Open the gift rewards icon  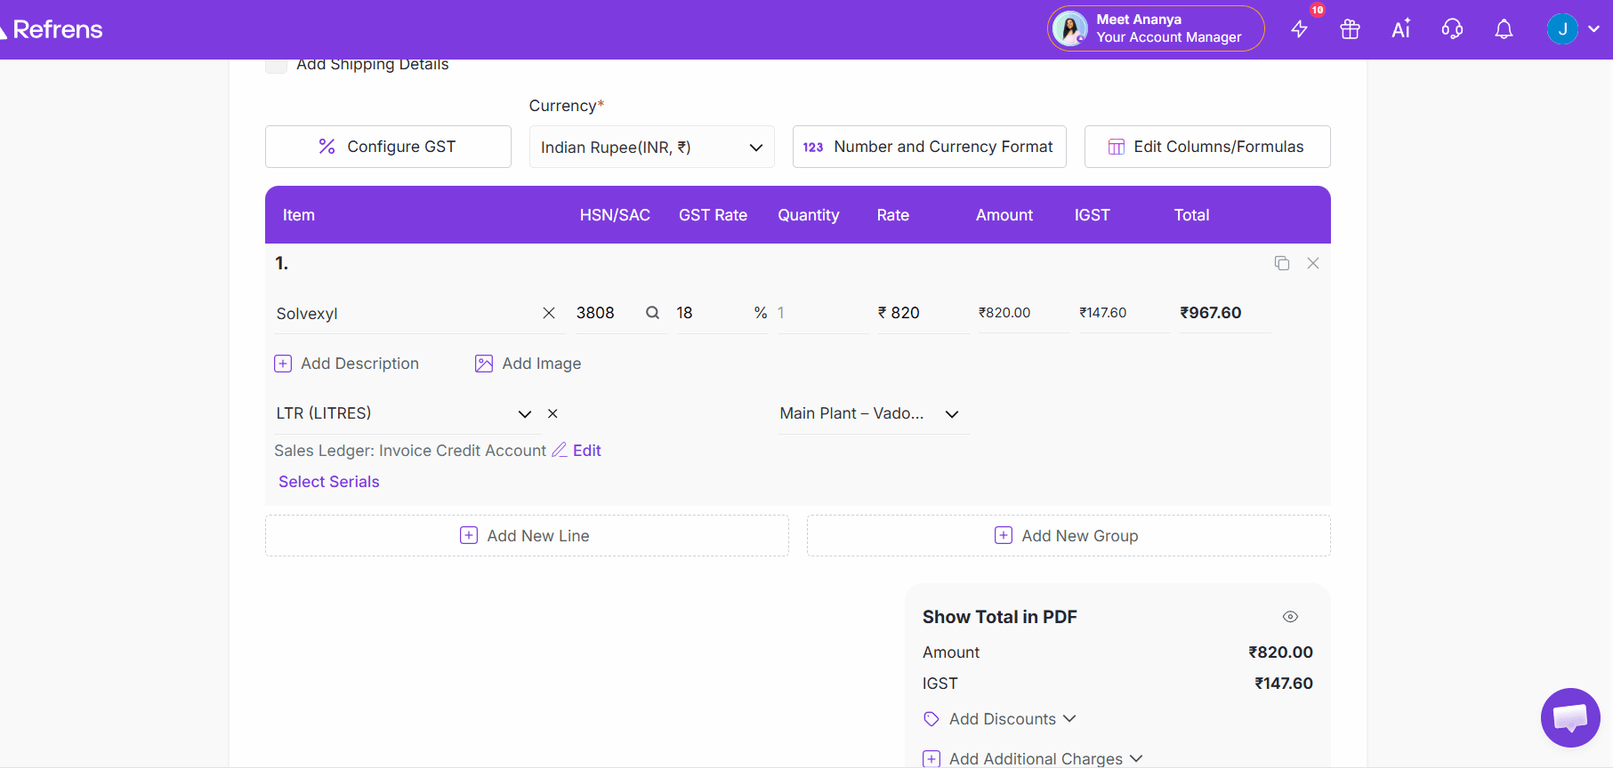point(1350,29)
